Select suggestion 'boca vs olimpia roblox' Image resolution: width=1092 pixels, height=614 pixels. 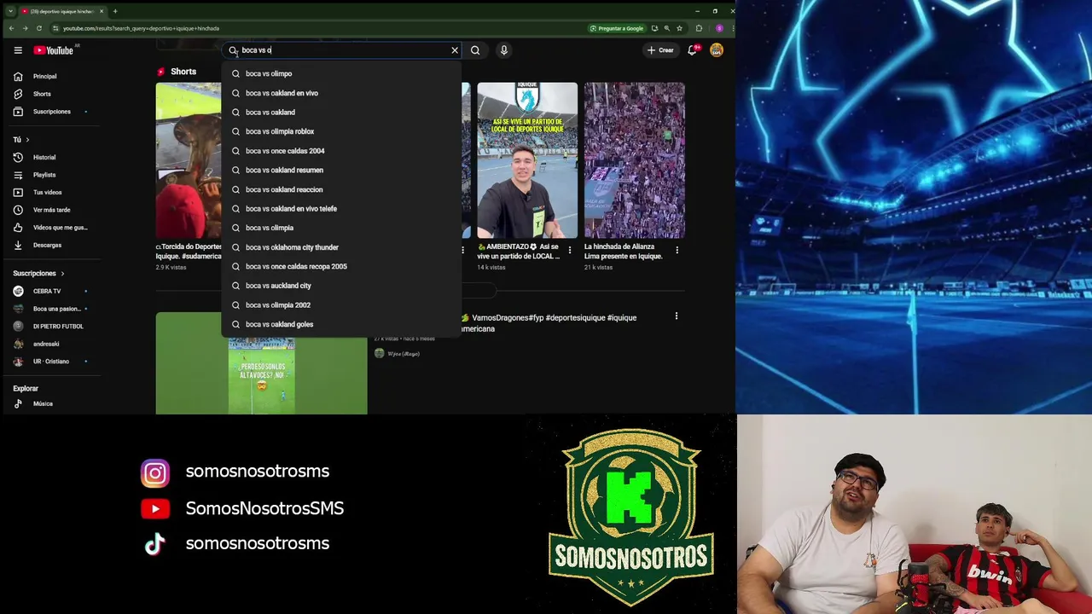341,131
